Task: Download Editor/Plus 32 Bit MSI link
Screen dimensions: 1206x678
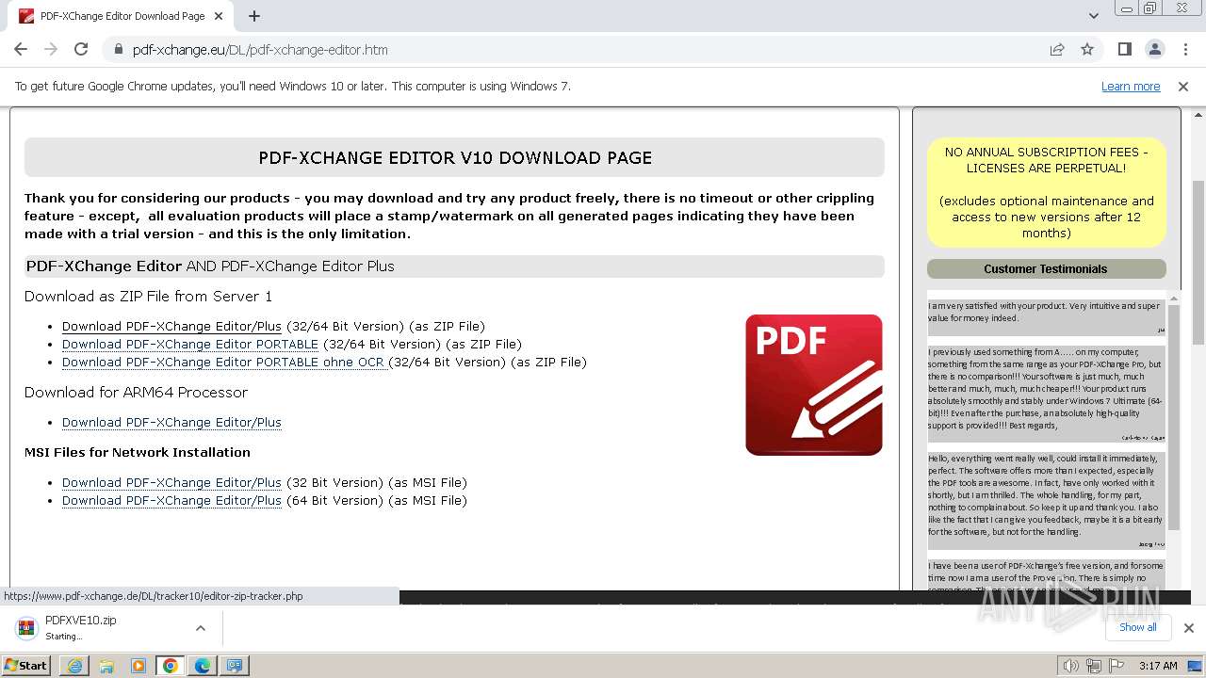Action: 171,482
